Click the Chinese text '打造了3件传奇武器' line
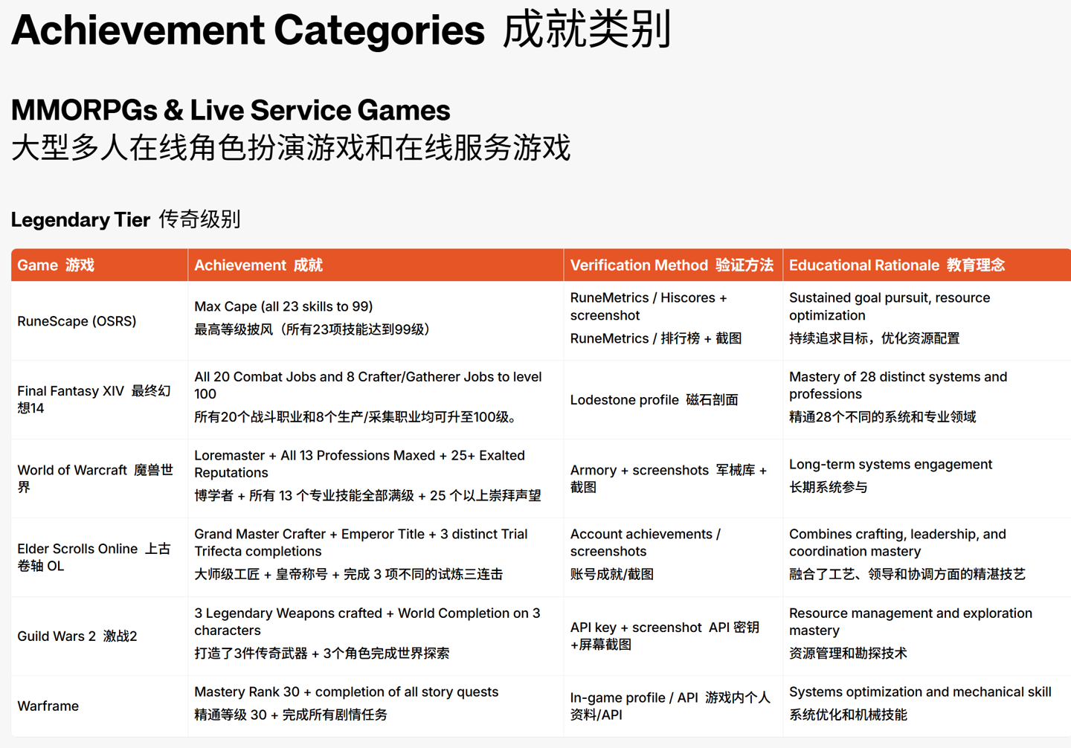The image size is (1071, 748). [x=321, y=653]
